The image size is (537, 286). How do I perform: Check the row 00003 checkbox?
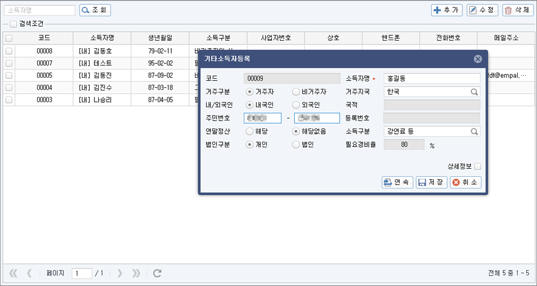[9, 100]
